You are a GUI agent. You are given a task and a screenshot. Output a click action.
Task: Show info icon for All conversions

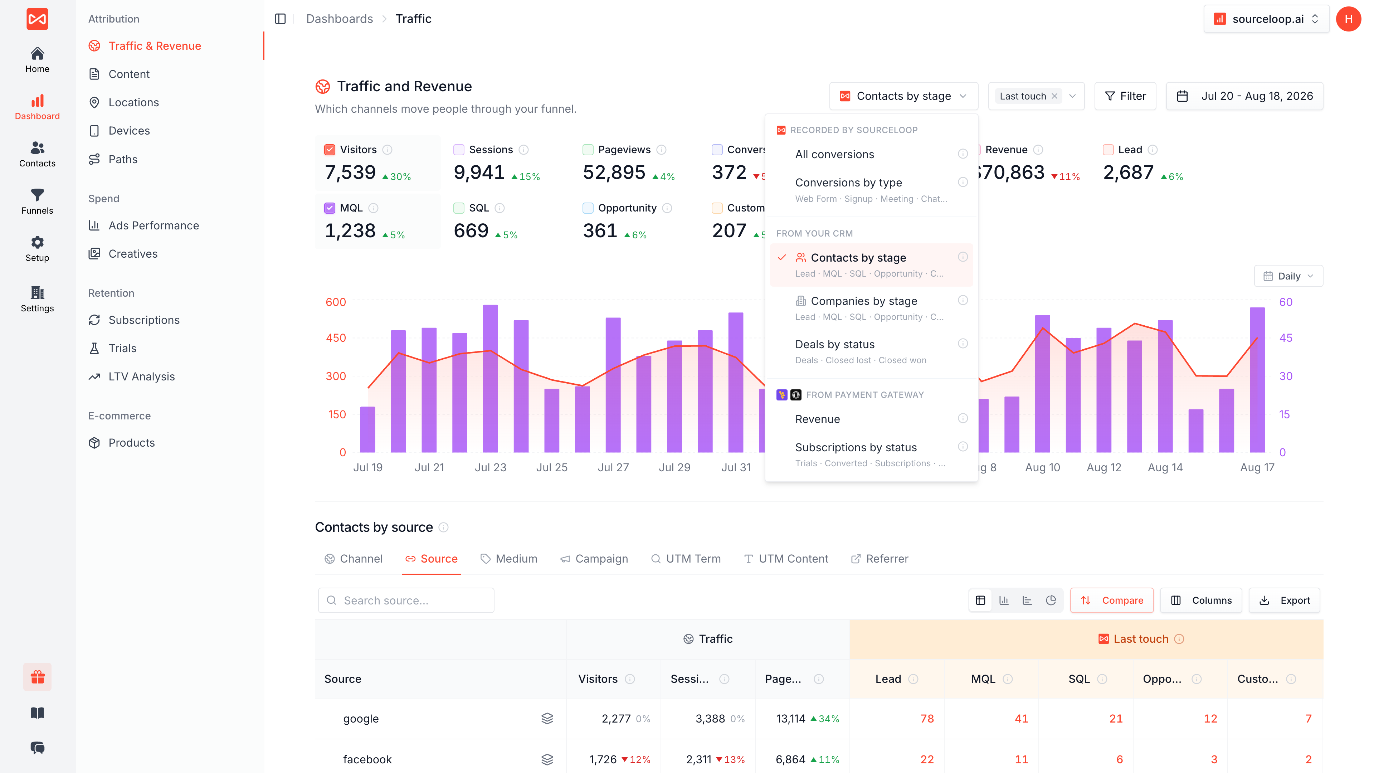click(963, 154)
